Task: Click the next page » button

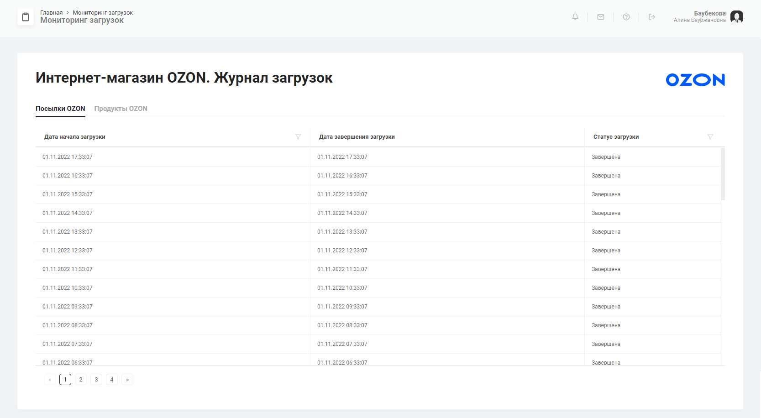Action: (x=127, y=379)
